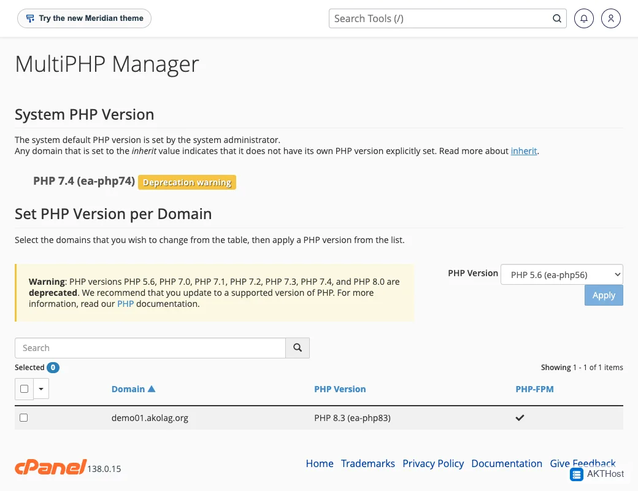Open the user account icon
Viewport: 638px width, 491px height.
pos(611,18)
